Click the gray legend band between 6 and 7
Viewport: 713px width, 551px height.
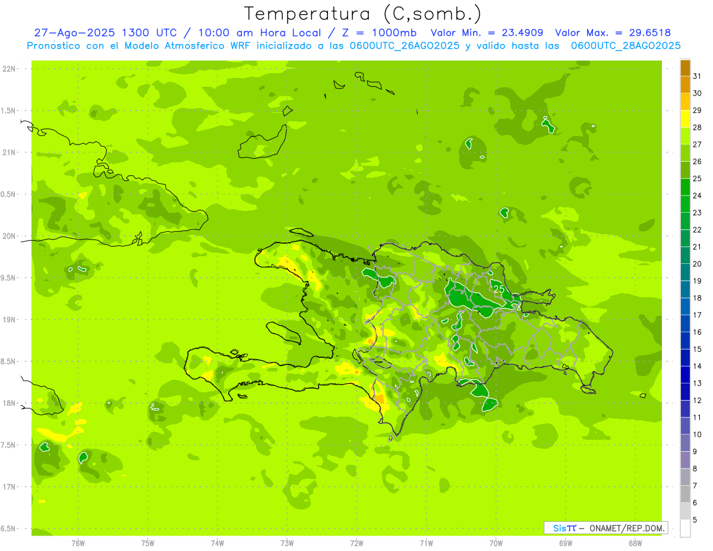(x=686, y=495)
